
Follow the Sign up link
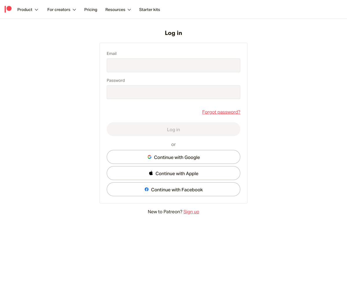(x=191, y=212)
